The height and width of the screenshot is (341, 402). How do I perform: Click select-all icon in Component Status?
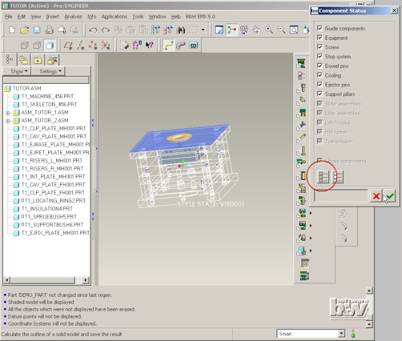click(x=323, y=177)
